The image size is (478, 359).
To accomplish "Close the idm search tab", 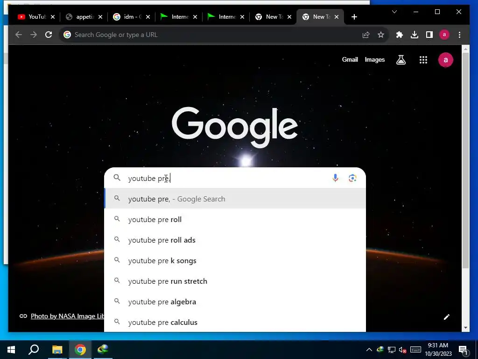I will (148, 17).
